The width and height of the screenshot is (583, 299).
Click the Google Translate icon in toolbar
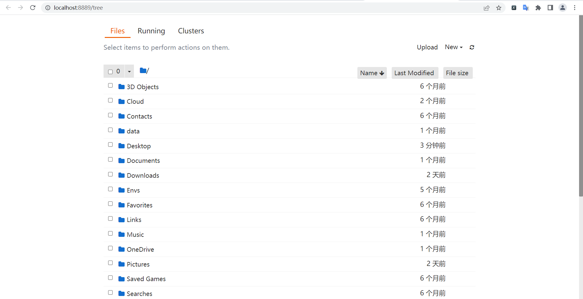pos(526,8)
